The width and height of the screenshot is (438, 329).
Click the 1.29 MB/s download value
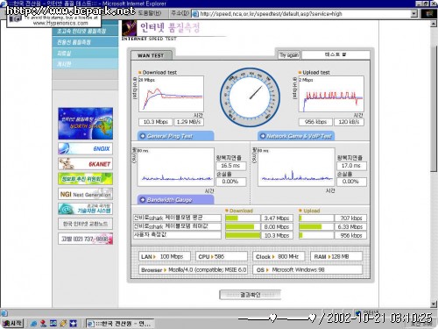[x=188, y=122]
